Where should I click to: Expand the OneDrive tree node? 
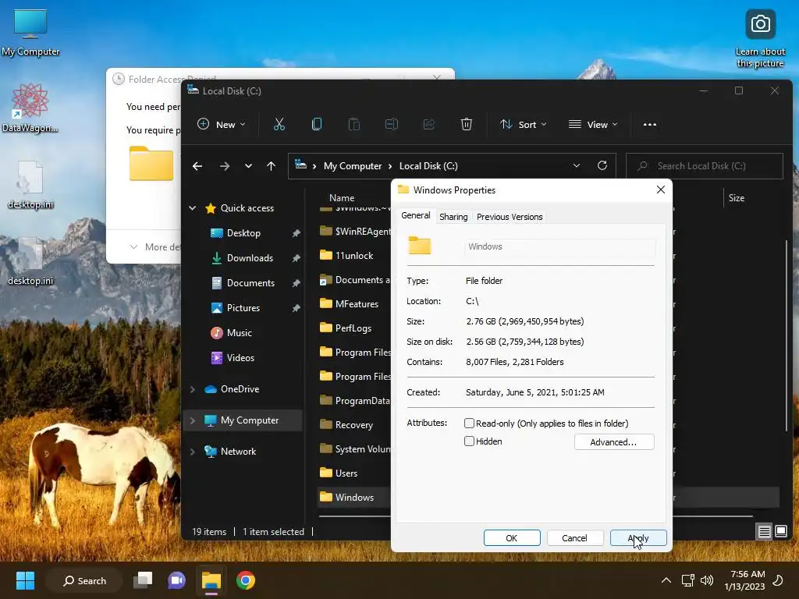coord(193,389)
